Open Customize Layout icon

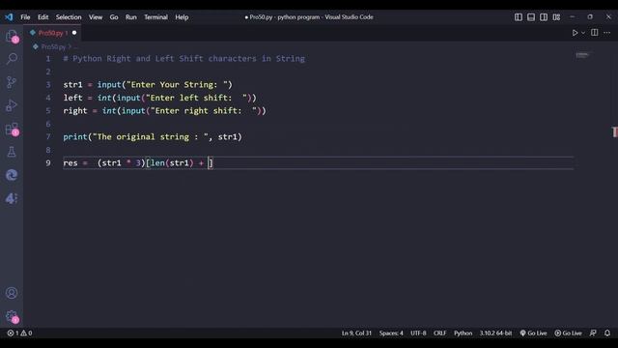(x=556, y=17)
